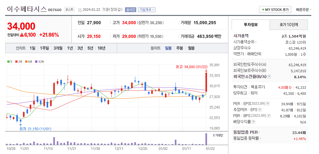Click the help icon beside 배당수익률
Viewport: 319px width, 154px height.
click(x=253, y=122)
